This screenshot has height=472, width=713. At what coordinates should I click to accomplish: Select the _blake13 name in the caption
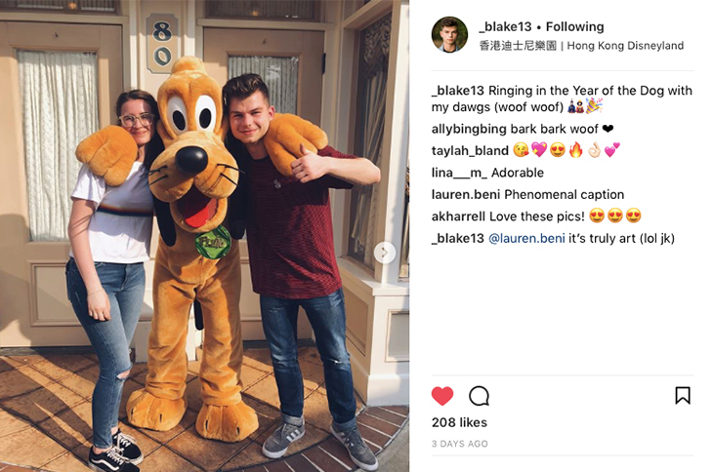pos(457,91)
